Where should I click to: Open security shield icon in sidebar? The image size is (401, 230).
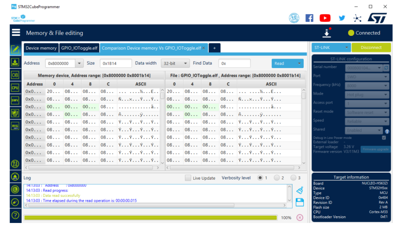(x=15, y=114)
